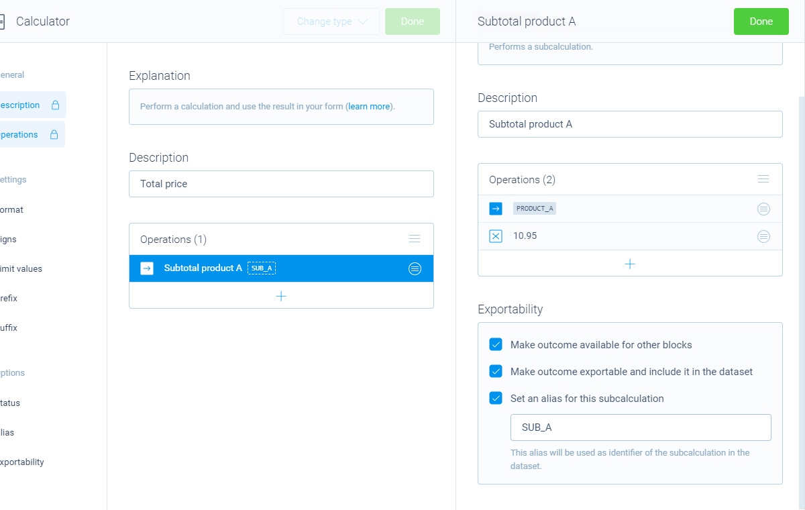Click the lock icon beside Description menu item

56,105
